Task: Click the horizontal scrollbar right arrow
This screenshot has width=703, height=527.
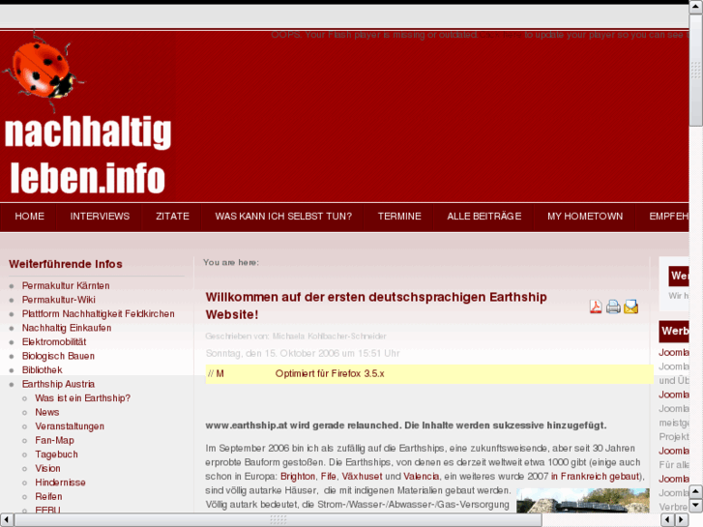Action: coord(681,520)
